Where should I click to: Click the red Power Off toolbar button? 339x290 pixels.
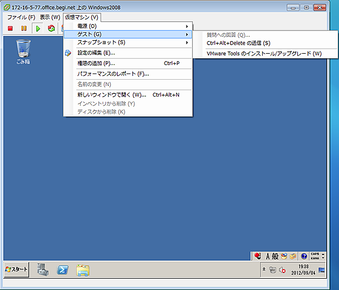click(x=10, y=28)
